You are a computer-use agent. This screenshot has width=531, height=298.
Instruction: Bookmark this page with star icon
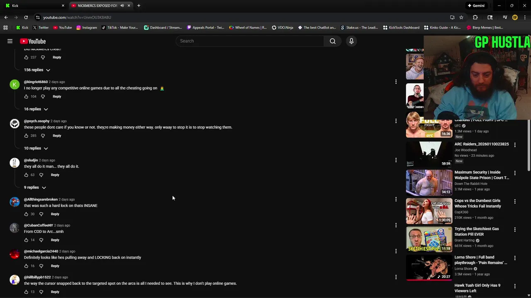(461, 17)
